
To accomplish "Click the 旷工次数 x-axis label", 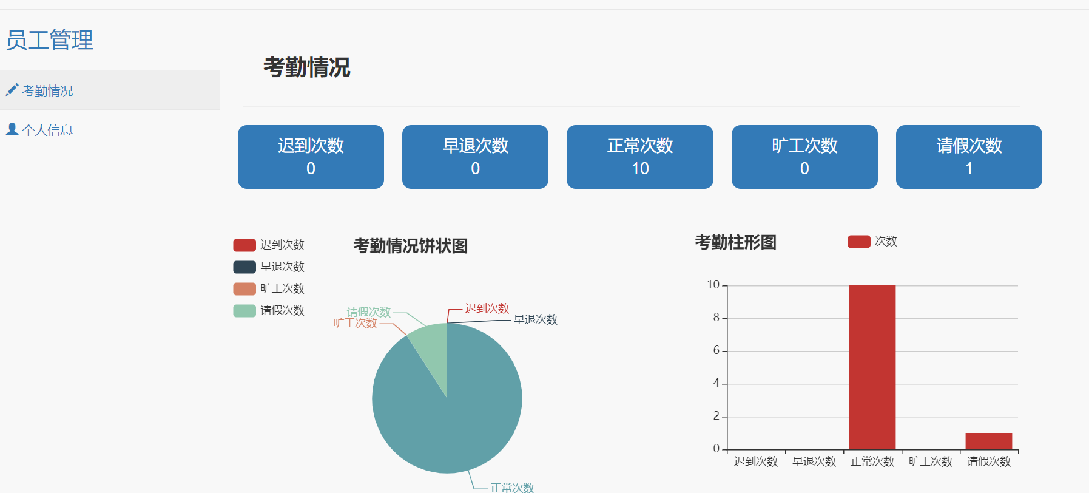I will click(x=931, y=461).
